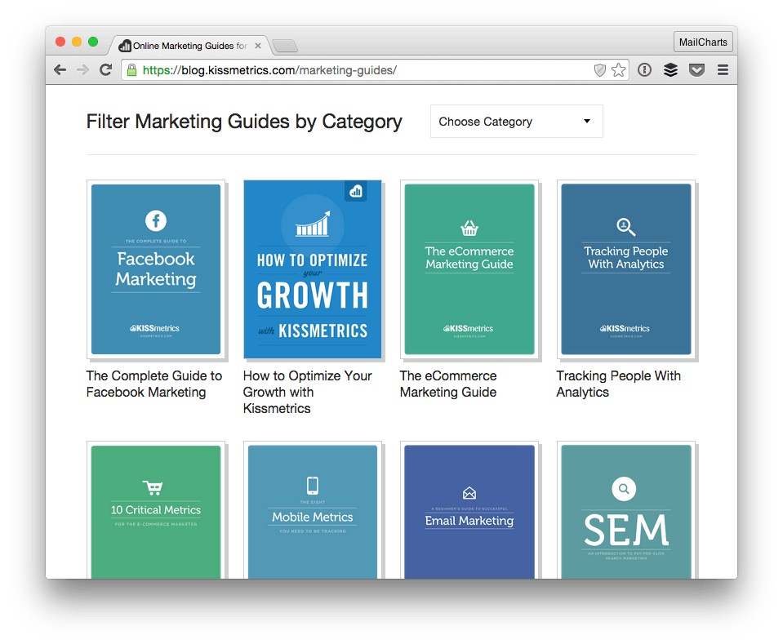Open the 1Password extension icon

[x=644, y=70]
